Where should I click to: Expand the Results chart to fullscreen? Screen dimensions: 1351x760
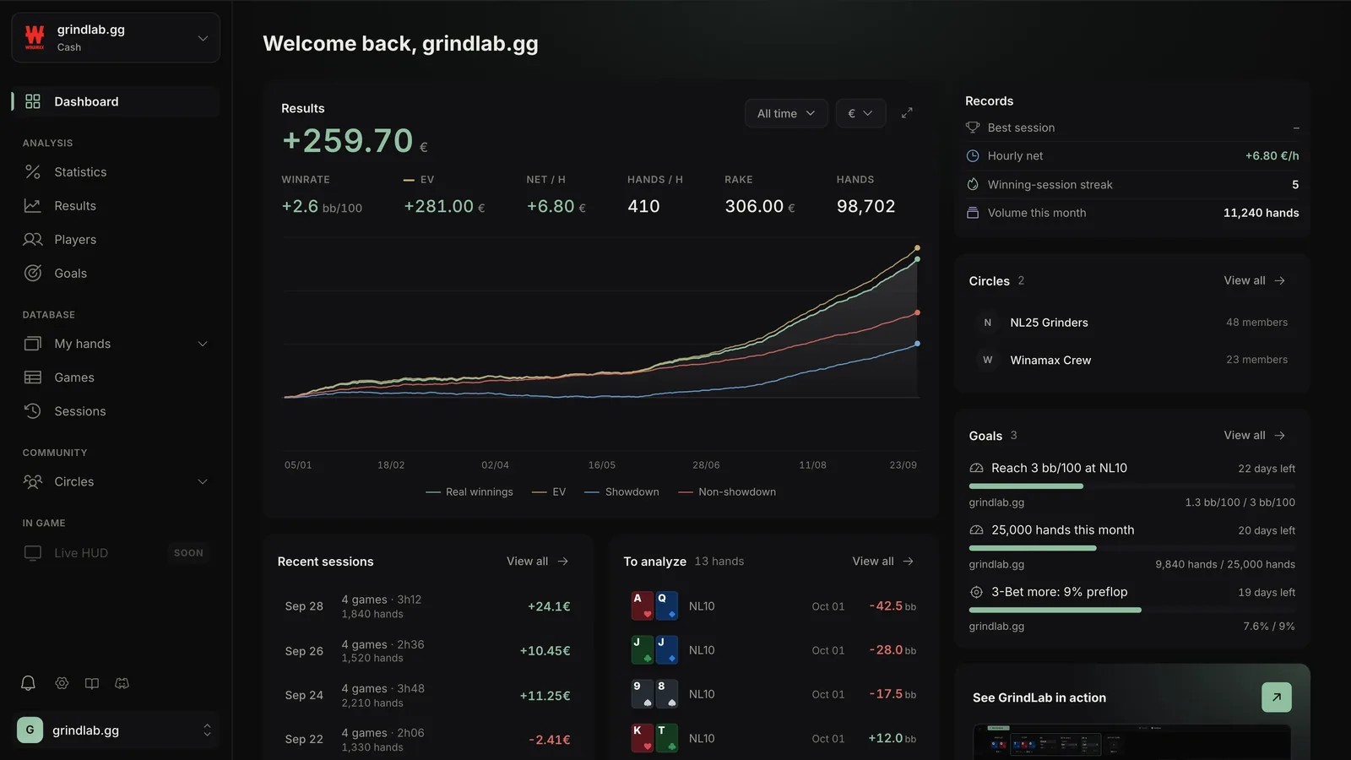pyautogui.click(x=907, y=113)
